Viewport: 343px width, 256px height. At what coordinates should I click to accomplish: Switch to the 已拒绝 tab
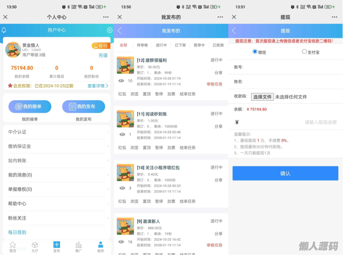pos(218,45)
